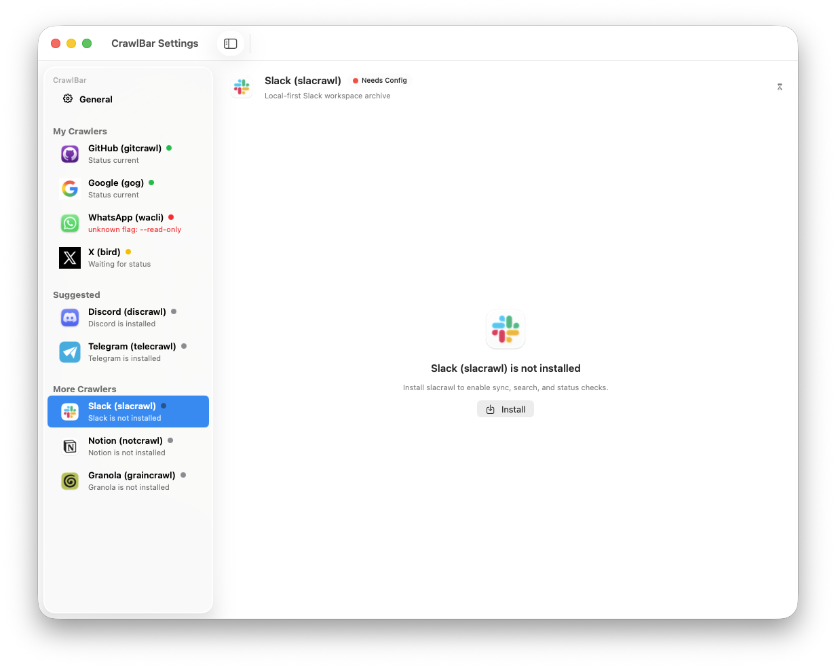Screen dimensions: 836x669
Task: Click the 'Suggested' section header
Action: 77,294
